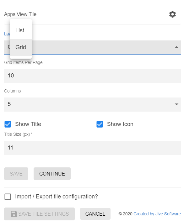Click the CONTINUE button

52,174
